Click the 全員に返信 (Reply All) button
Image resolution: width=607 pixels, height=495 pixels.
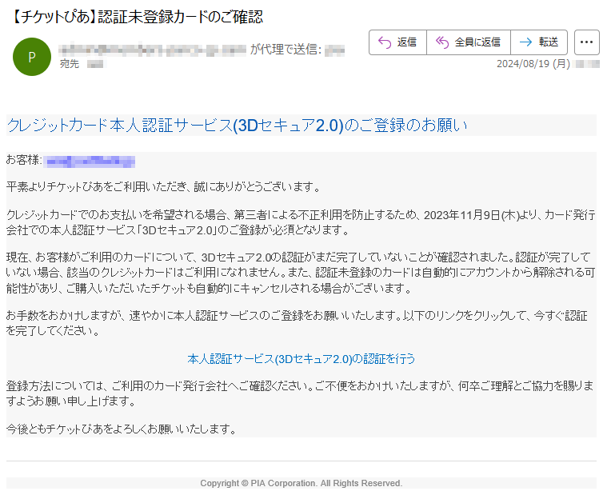469,42
